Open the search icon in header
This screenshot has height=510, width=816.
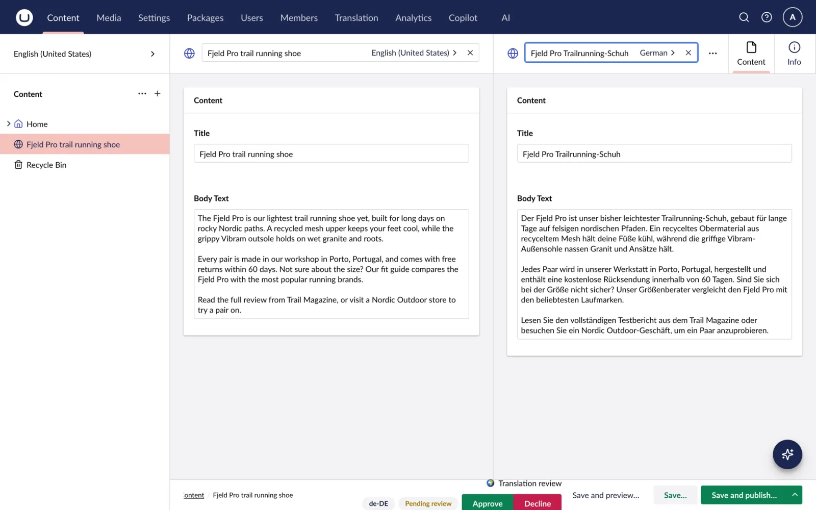[x=744, y=17]
